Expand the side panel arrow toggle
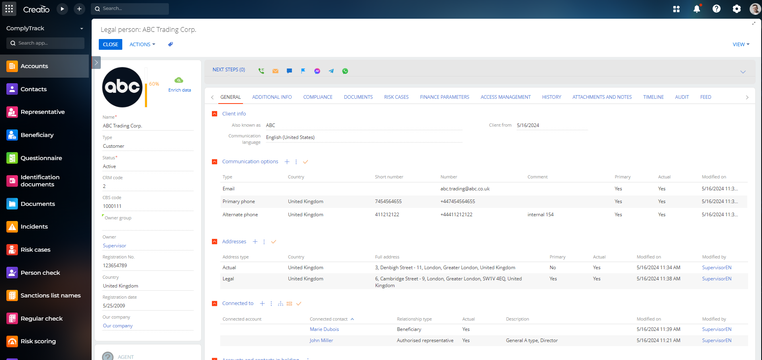Viewport: 762px width, 360px height. coord(96,63)
